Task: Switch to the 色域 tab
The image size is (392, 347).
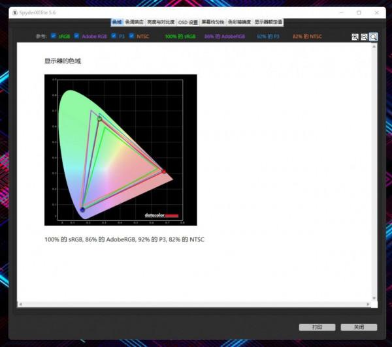Action: point(116,22)
